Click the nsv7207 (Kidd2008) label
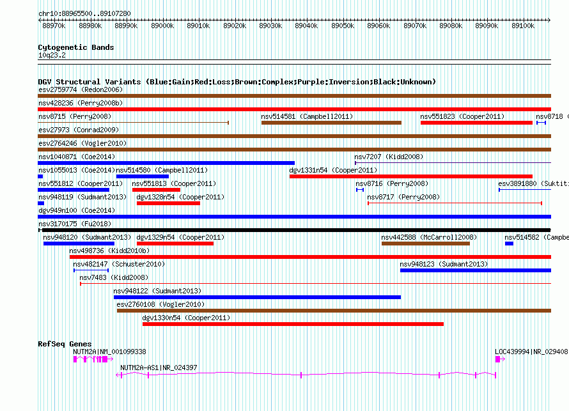The height and width of the screenshot is (411, 569). [x=389, y=157]
